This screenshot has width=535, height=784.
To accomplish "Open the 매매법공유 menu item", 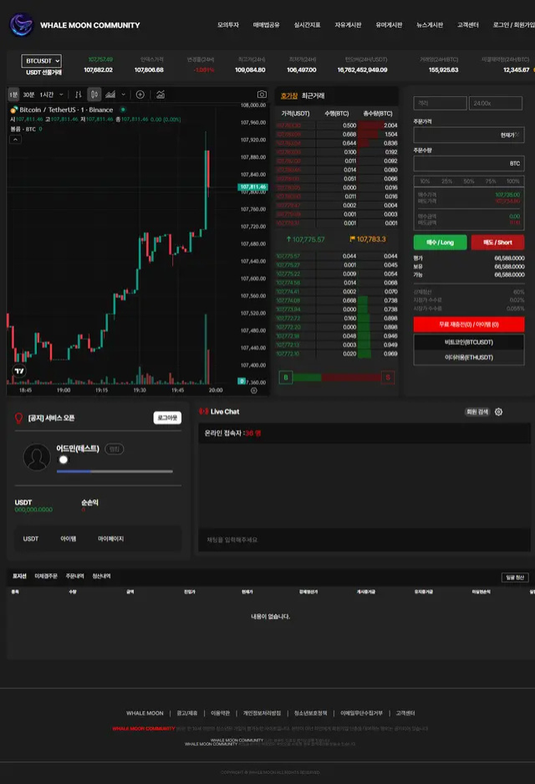I will 267,24.
